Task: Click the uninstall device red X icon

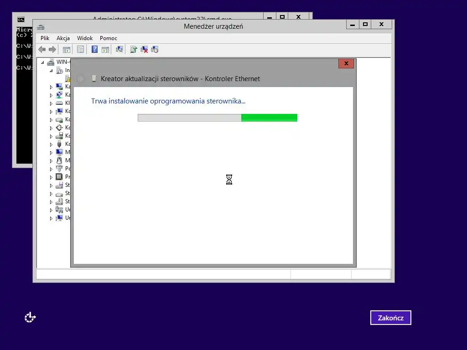Action: pos(144,49)
